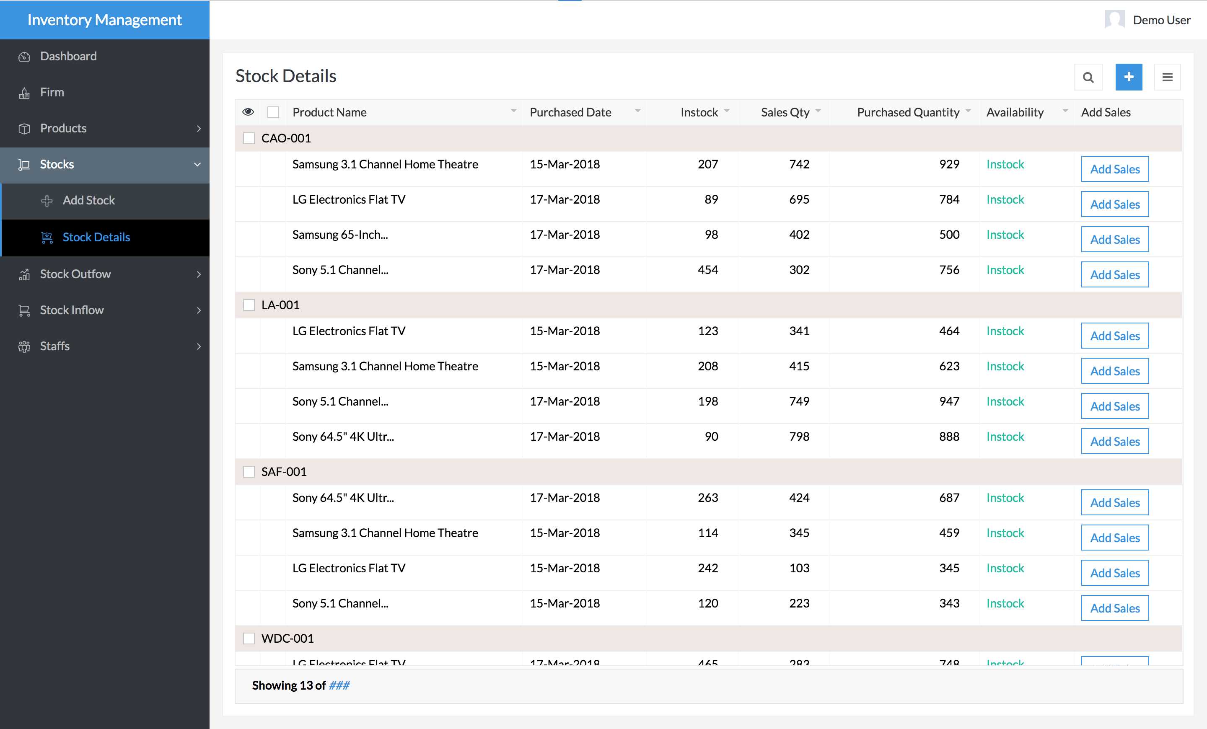
Task: Click the Inventory Management header title
Action: [104, 20]
